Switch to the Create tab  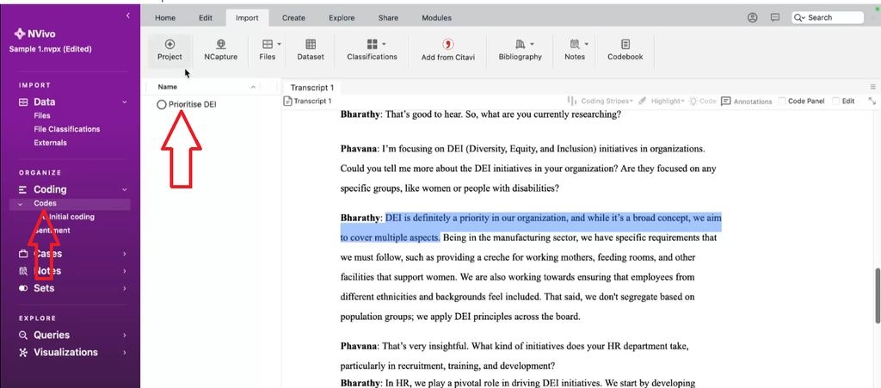294,18
